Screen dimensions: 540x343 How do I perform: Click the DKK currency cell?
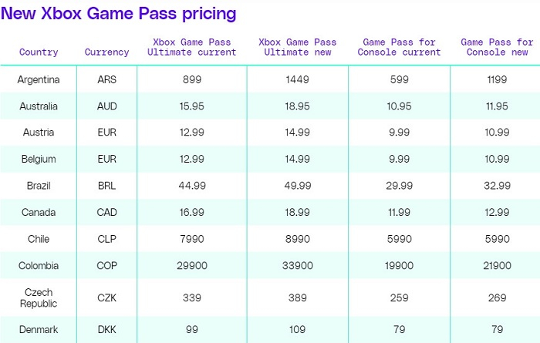107,329
